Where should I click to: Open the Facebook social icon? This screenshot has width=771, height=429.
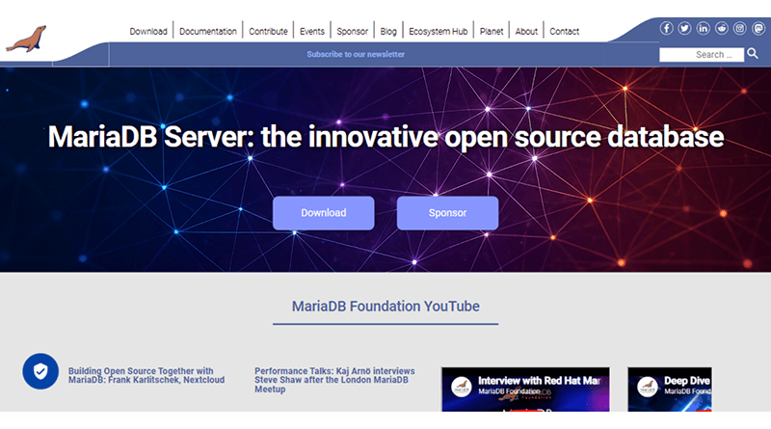pos(666,29)
